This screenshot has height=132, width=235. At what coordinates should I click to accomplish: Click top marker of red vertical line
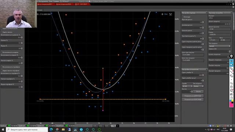(x=103, y=68)
